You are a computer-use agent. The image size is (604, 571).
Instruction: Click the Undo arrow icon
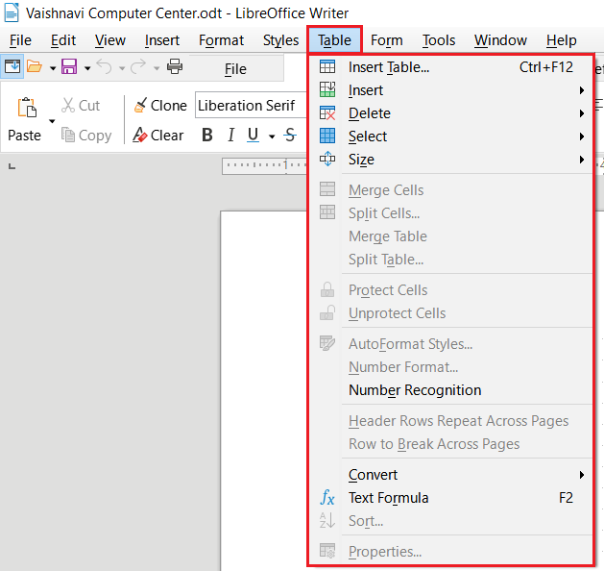pyautogui.click(x=104, y=66)
